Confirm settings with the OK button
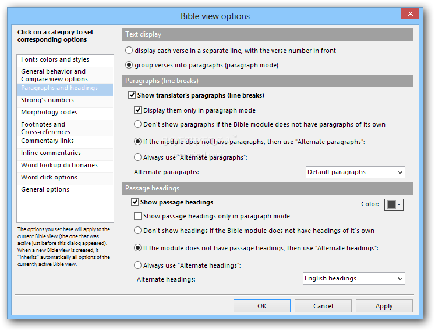This screenshot has height=331, width=435. [262, 306]
